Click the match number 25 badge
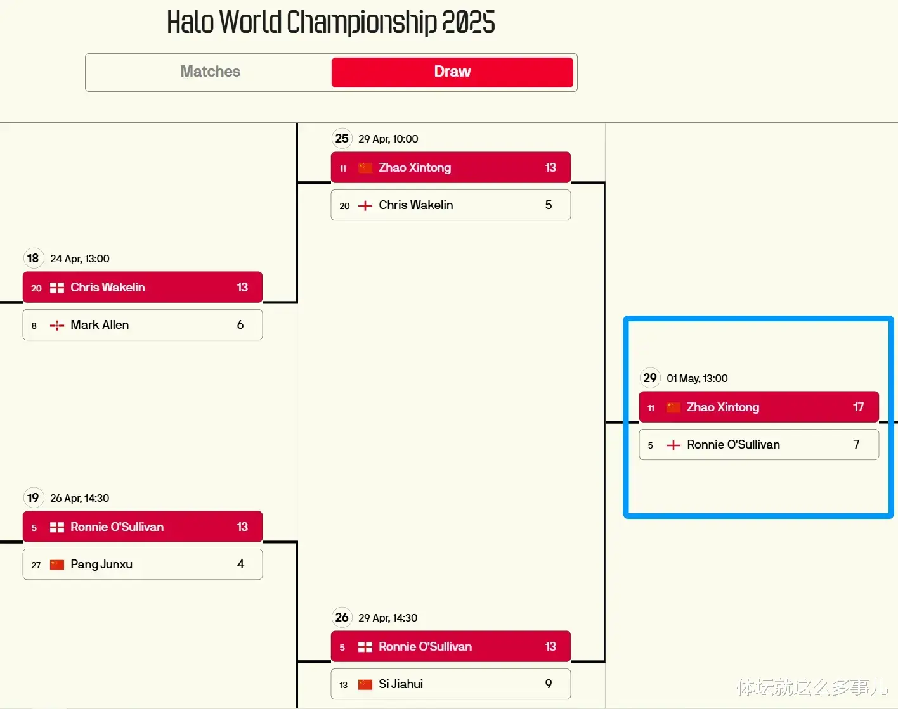The width and height of the screenshot is (898, 709). (x=342, y=138)
